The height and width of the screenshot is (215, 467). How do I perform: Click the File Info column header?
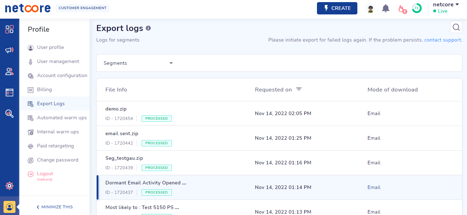coord(116,90)
